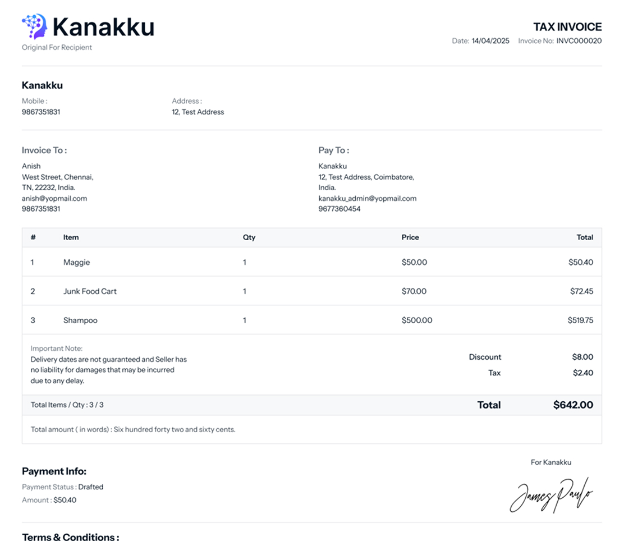This screenshot has height=541, width=624.
Task: Click West Street, Chennai address line
Action: pos(58,177)
